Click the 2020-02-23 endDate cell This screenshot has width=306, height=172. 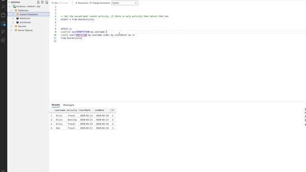pyautogui.click(x=102, y=120)
